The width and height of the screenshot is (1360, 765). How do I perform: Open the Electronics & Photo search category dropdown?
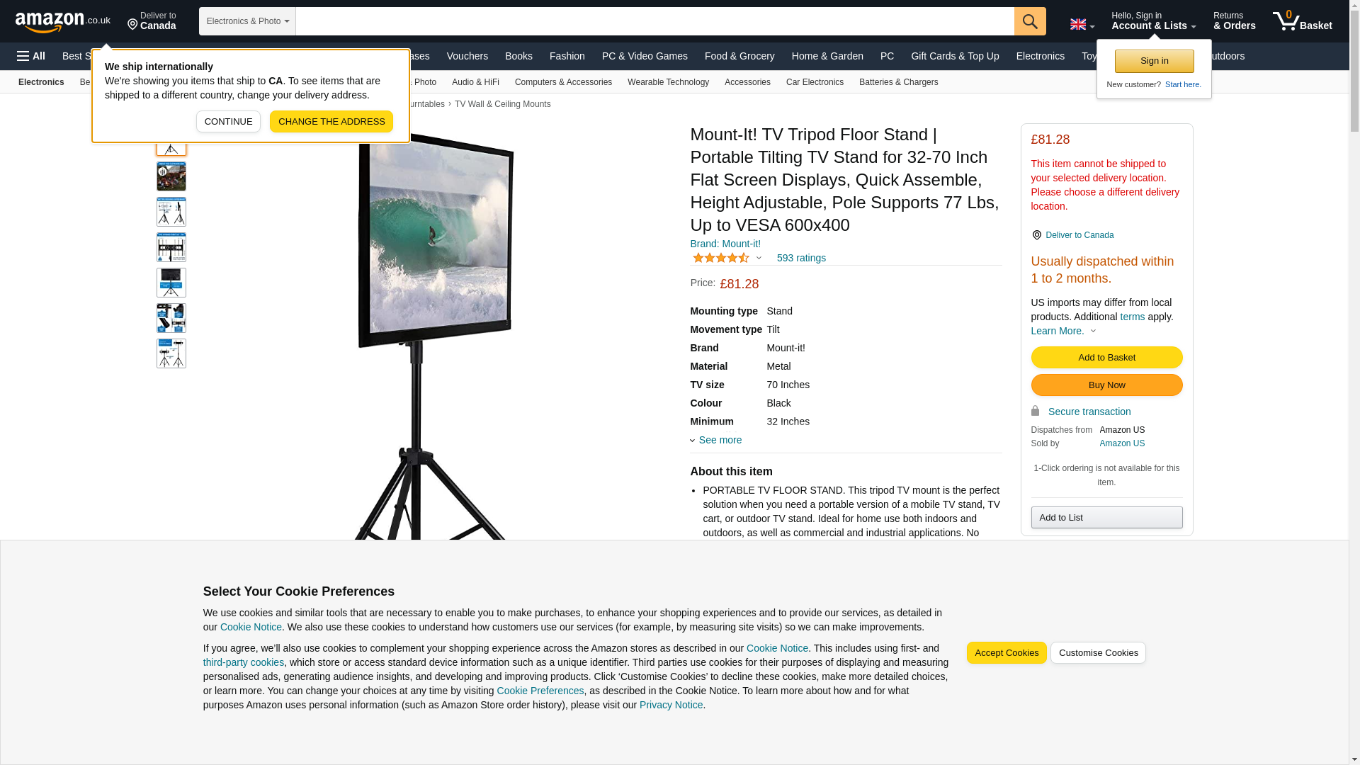tap(247, 21)
